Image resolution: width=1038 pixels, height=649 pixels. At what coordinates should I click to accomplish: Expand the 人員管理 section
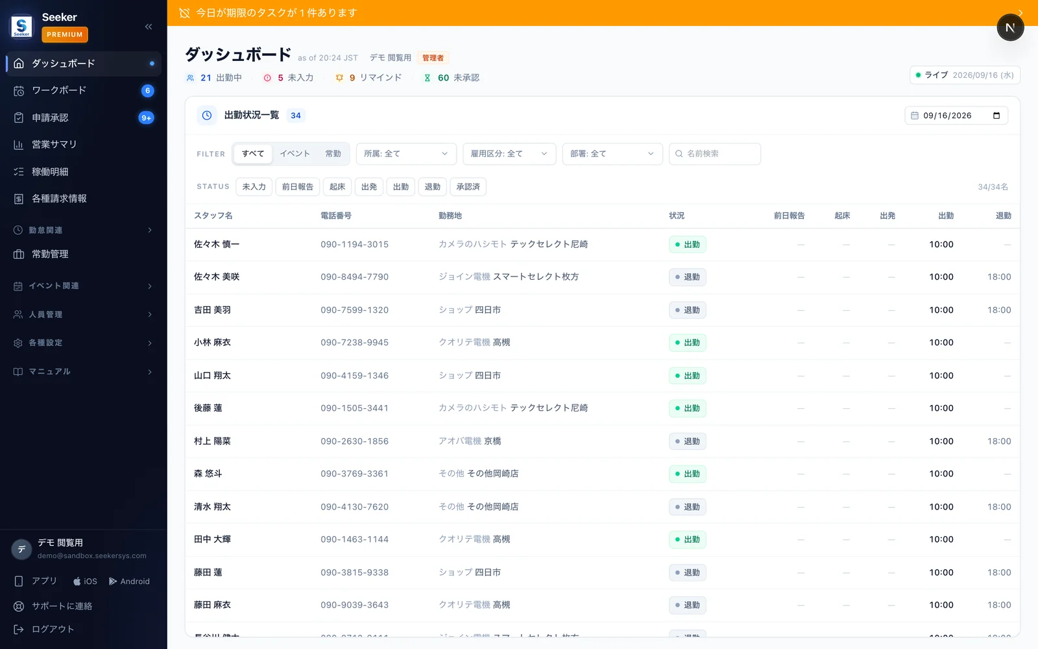[x=83, y=314]
